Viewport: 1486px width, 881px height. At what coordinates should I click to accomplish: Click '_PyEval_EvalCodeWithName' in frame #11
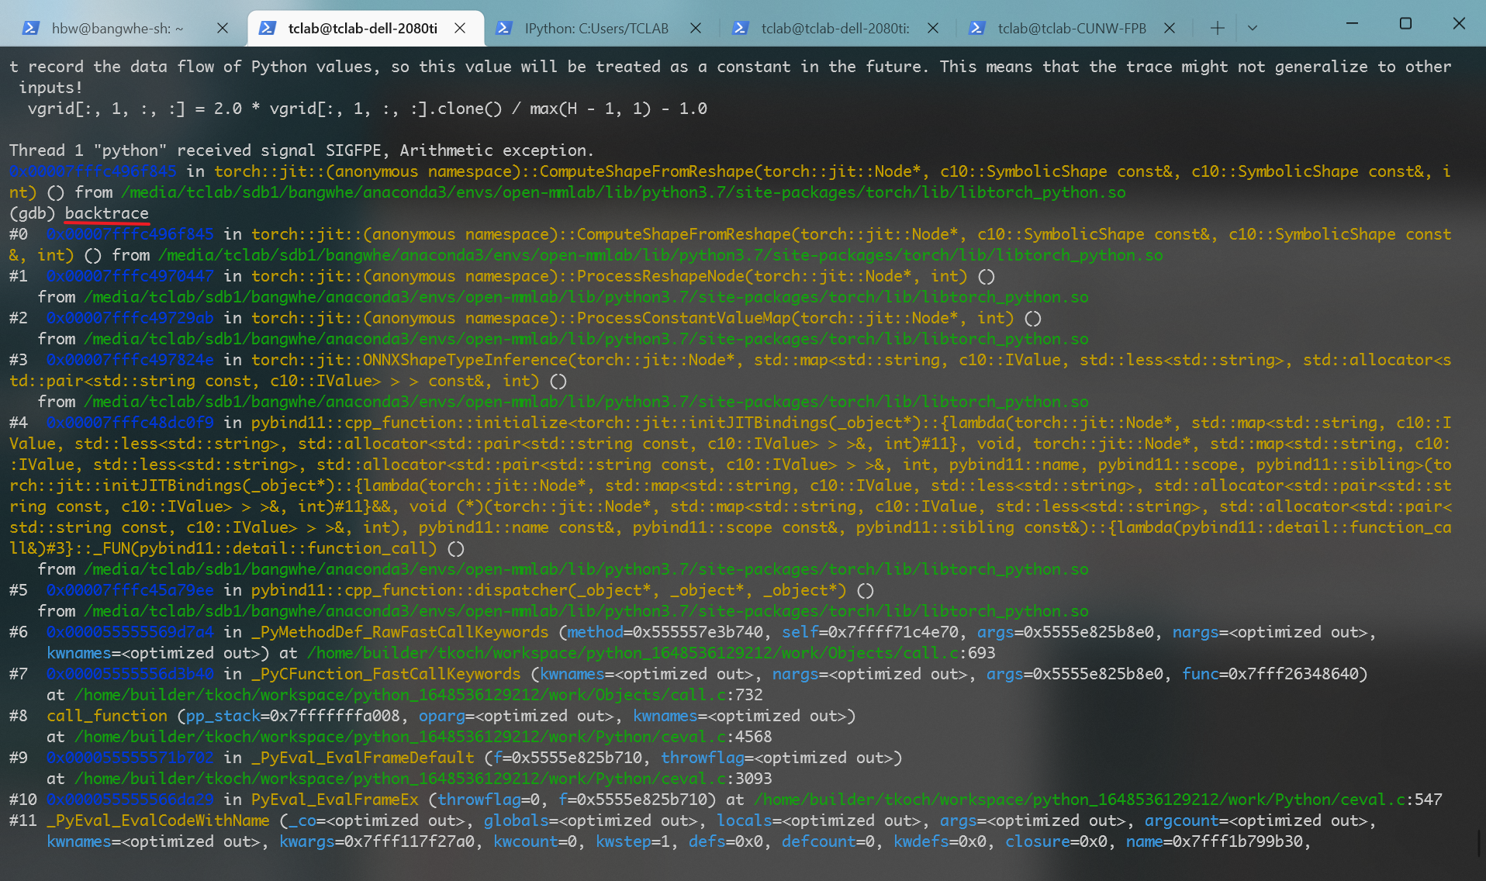coord(158,821)
